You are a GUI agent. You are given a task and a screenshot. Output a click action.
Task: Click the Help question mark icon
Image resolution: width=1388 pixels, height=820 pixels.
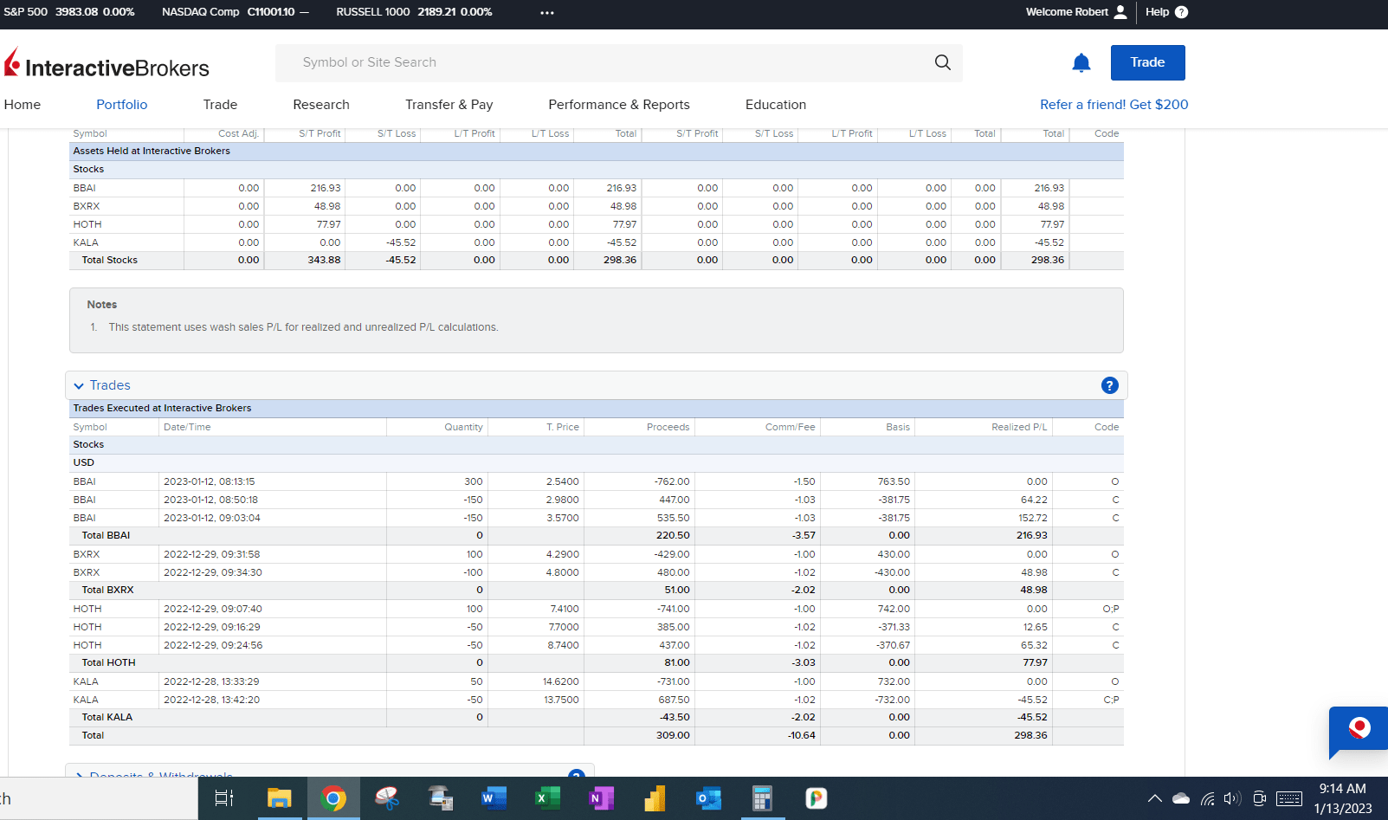coord(1181,12)
